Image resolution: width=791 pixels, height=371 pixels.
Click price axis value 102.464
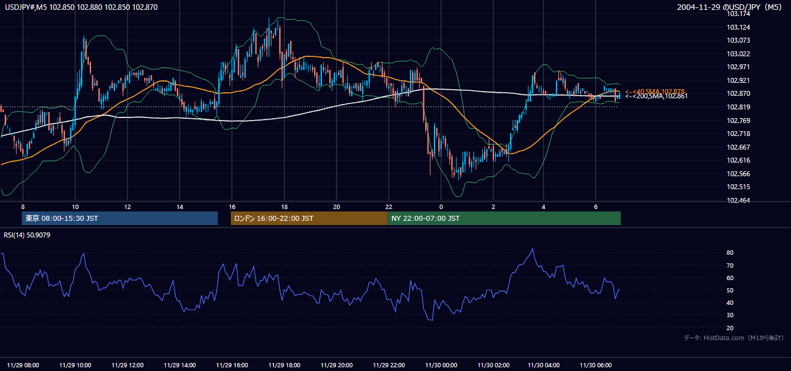point(738,200)
